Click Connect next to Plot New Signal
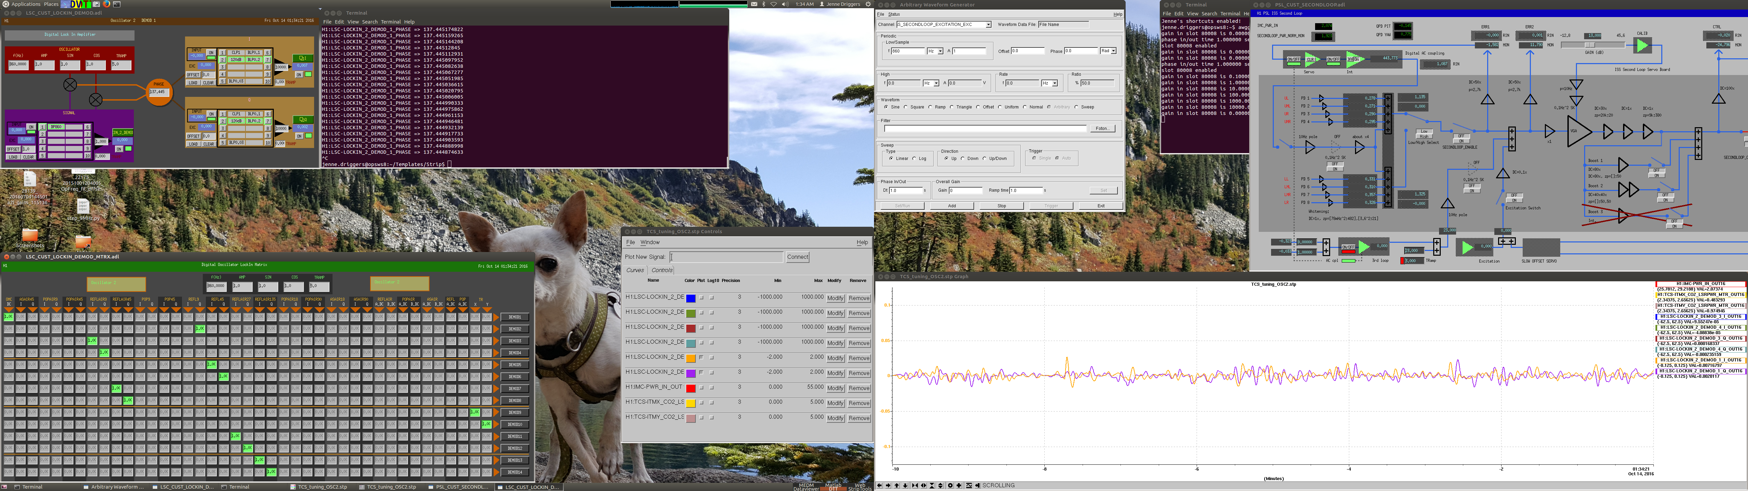 click(x=797, y=257)
